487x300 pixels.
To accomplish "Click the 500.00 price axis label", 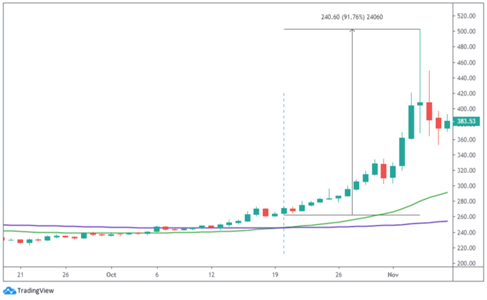I will click(466, 32).
